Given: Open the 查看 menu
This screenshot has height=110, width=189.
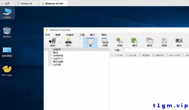Looking at the screenshot, I should pos(58,35).
